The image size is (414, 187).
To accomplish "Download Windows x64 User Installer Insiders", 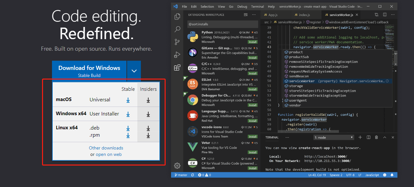I will pos(148,114).
